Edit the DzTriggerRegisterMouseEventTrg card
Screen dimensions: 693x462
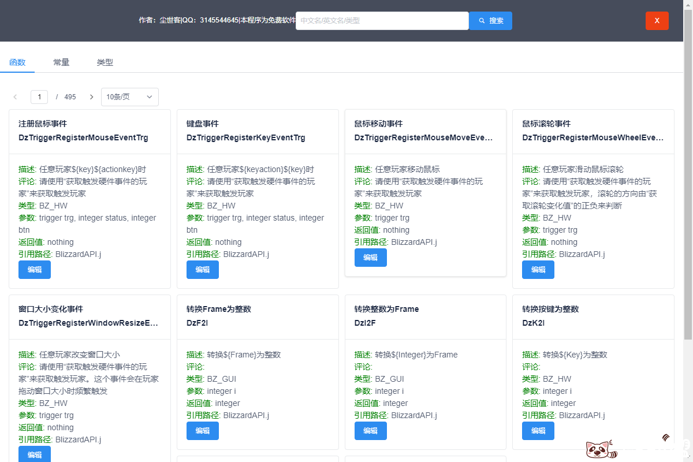pyautogui.click(x=35, y=270)
